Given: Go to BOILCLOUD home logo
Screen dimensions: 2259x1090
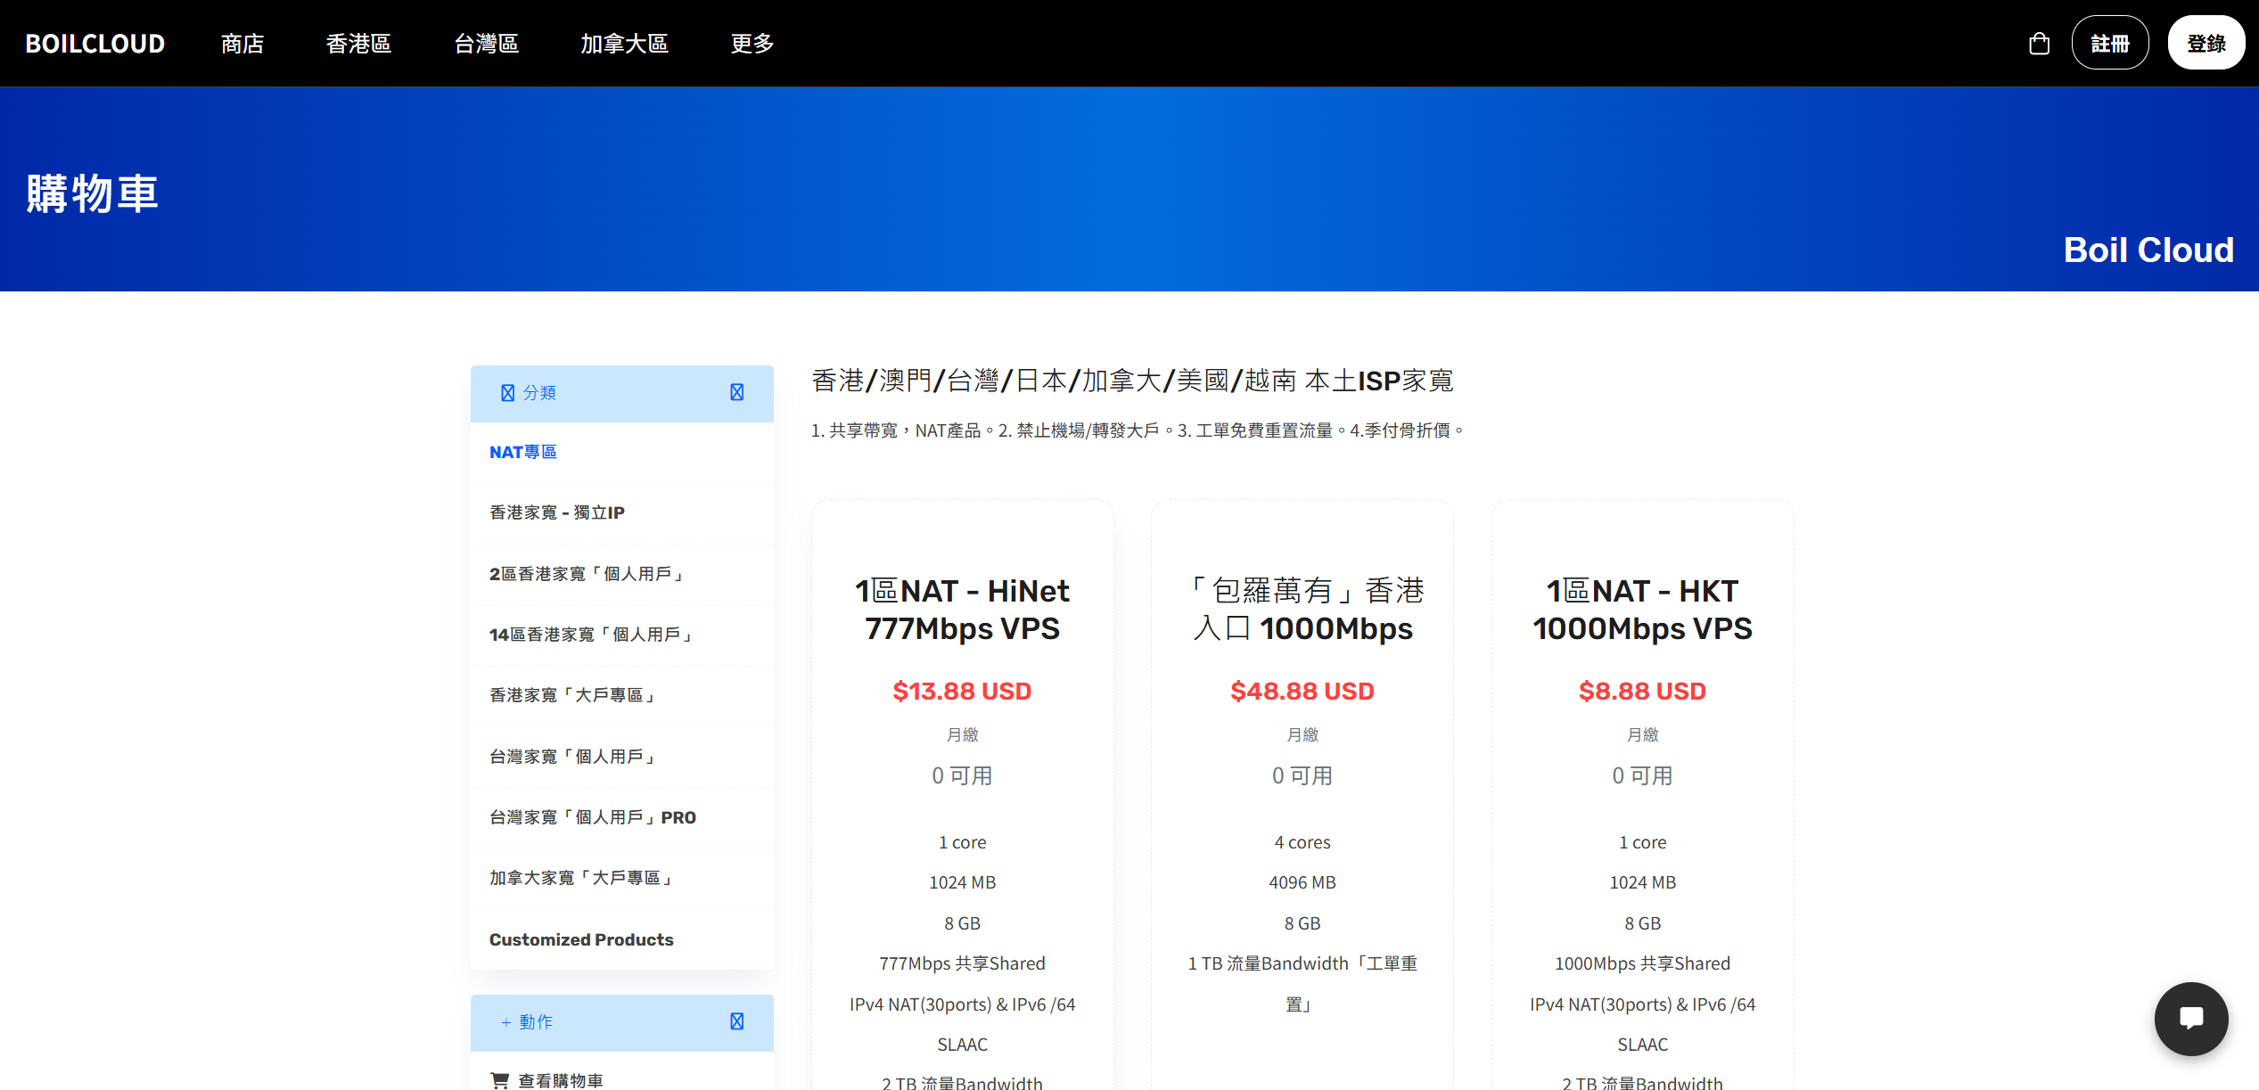Looking at the screenshot, I should (94, 43).
